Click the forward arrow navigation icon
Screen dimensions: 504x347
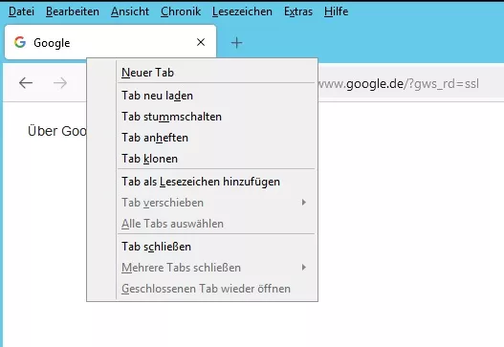click(x=60, y=83)
